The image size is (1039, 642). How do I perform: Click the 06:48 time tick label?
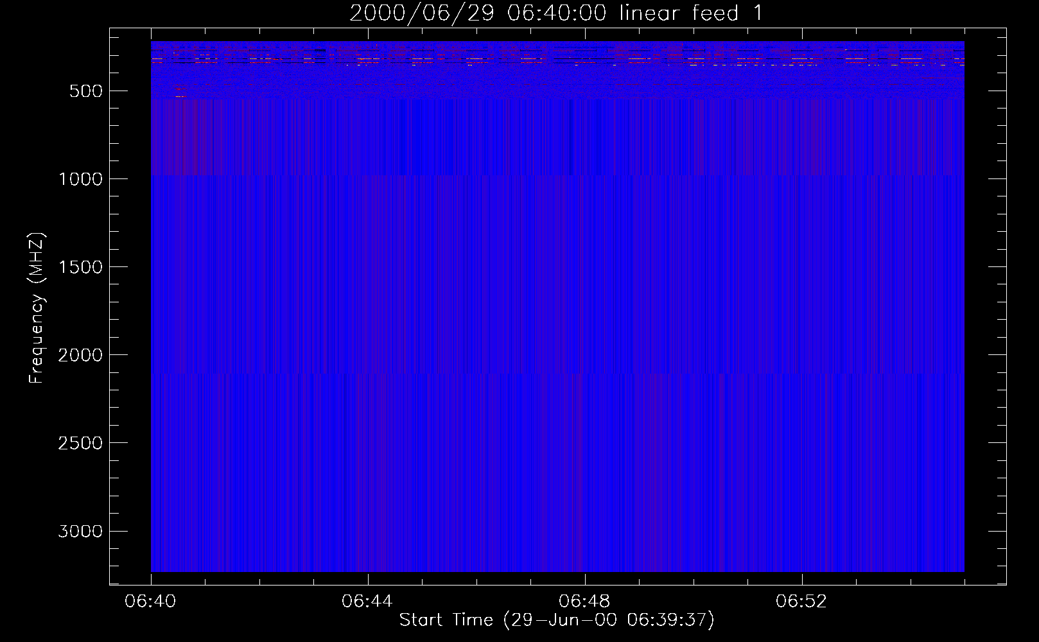[x=584, y=602]
